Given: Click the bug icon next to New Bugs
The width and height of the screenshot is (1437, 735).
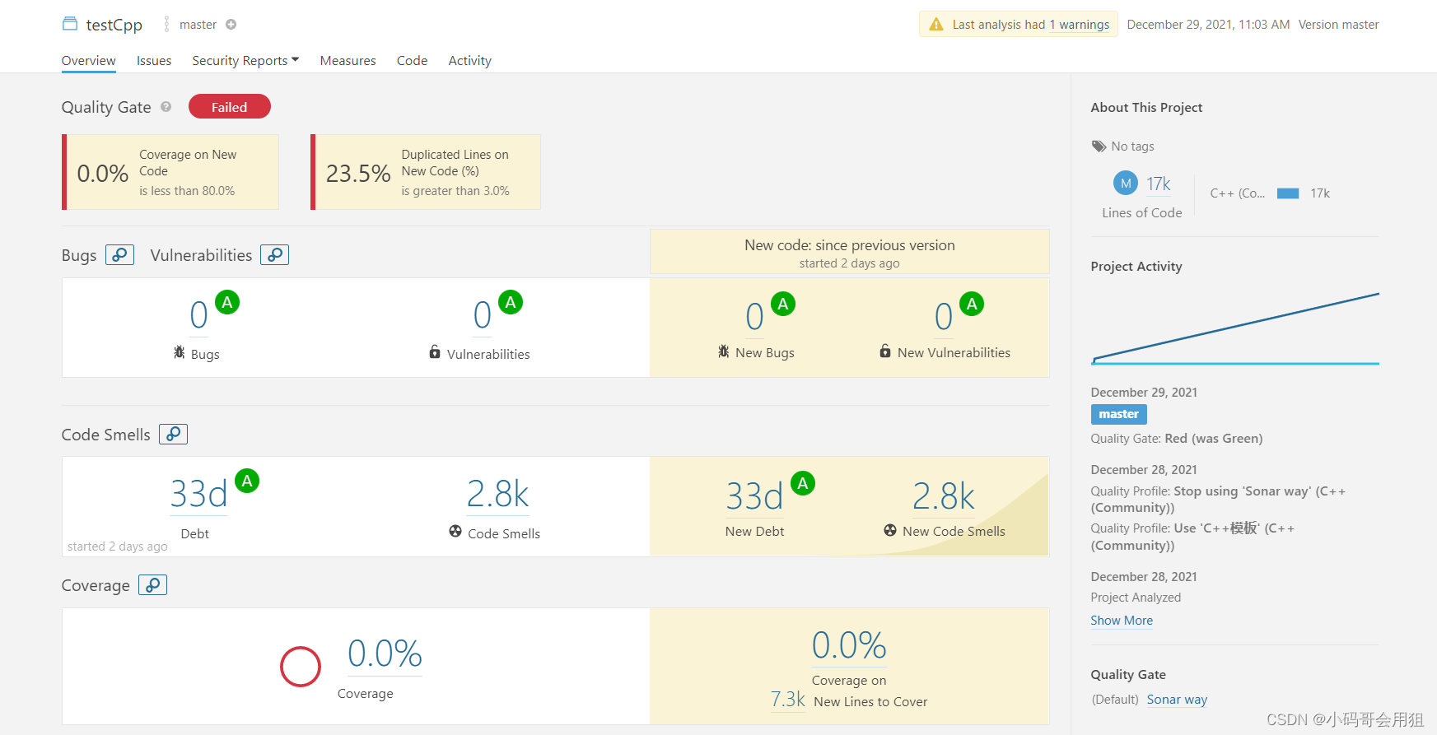Looking at the screenshot, I should (x=724, y=351).
